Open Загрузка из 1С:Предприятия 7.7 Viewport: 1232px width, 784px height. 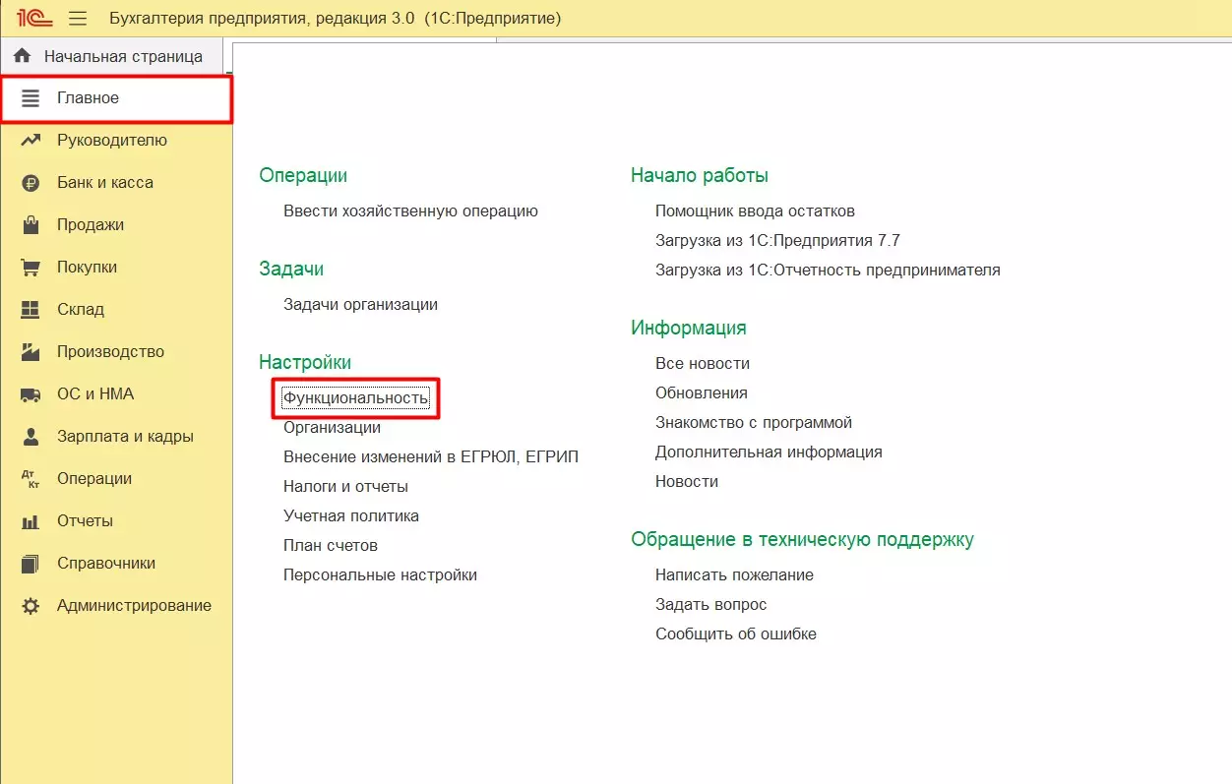click(x=777, y=241)
